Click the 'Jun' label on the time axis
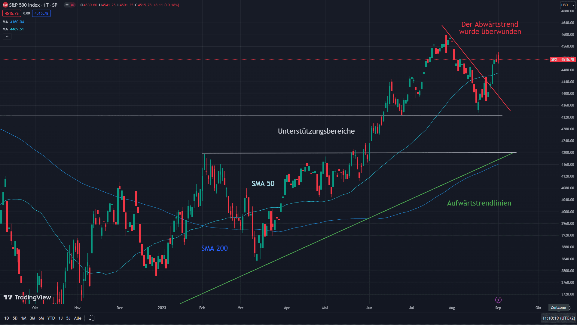Screen dimensions: 577x325 click(369, 308)
